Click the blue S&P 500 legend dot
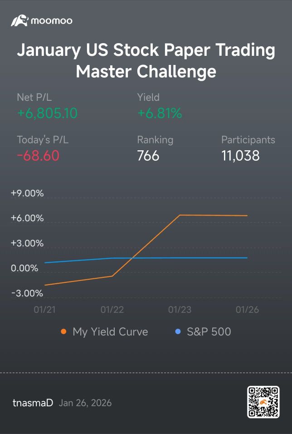The height and width of the screenshot is (434, 292). pyautogui.click(x=178, y=331)
